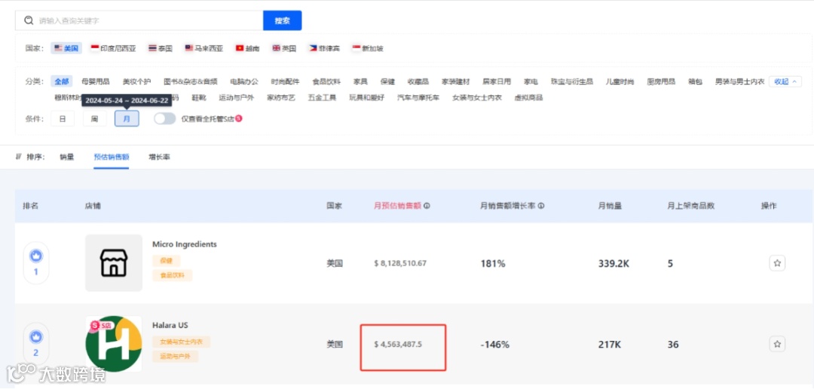Click the rank 1 crown badge

[x=36, y=263]
